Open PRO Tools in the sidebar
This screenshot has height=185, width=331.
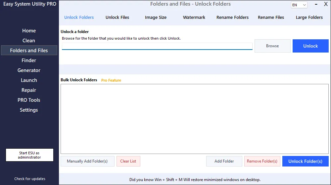click(29, 100)
